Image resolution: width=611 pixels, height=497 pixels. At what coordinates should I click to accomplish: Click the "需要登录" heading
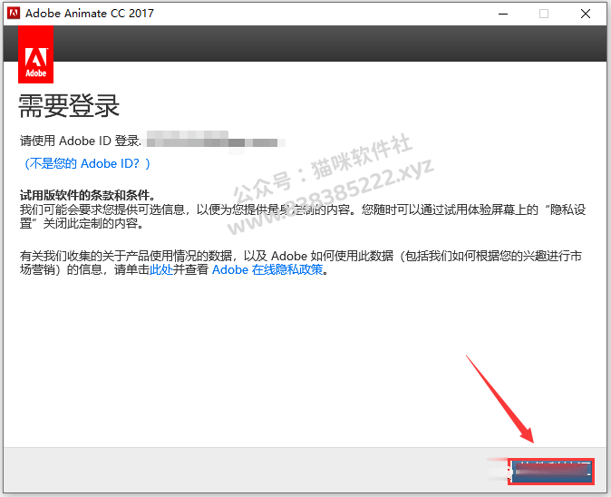pos(69,106)
